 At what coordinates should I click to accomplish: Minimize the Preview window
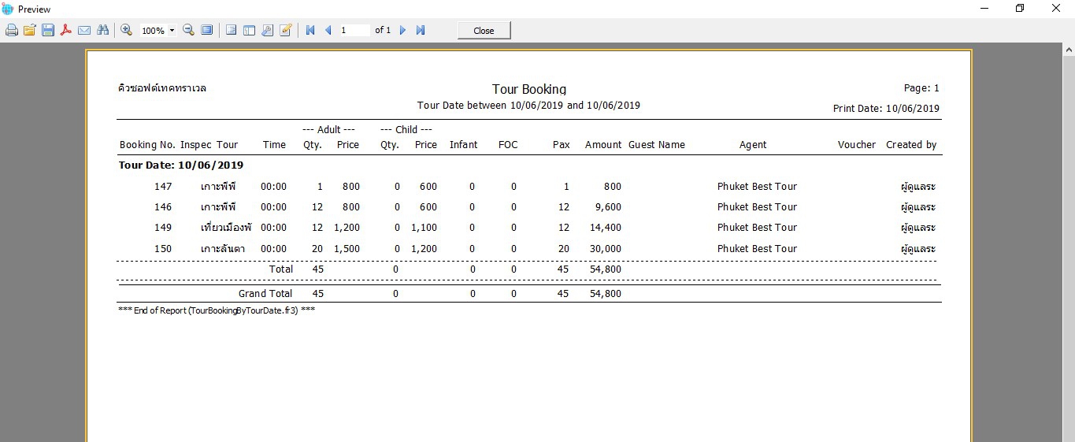(x=984, y=9)
